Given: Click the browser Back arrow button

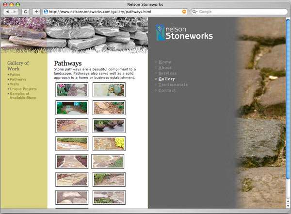Looking at the screenshot, I should tap(7, 11).
